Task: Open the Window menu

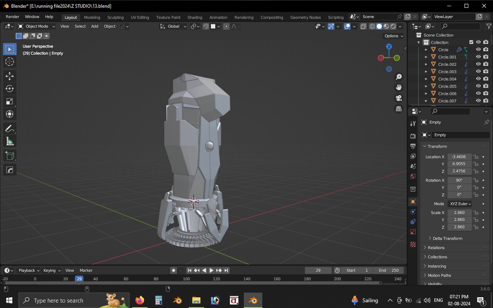Action: (x=32, y=17)
